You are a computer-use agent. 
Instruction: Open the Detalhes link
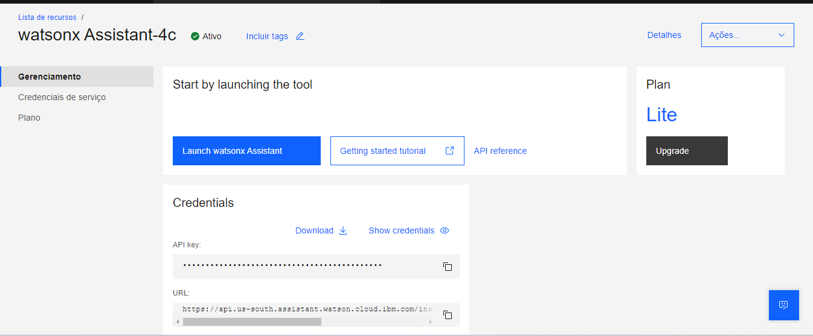pos(664,35)
